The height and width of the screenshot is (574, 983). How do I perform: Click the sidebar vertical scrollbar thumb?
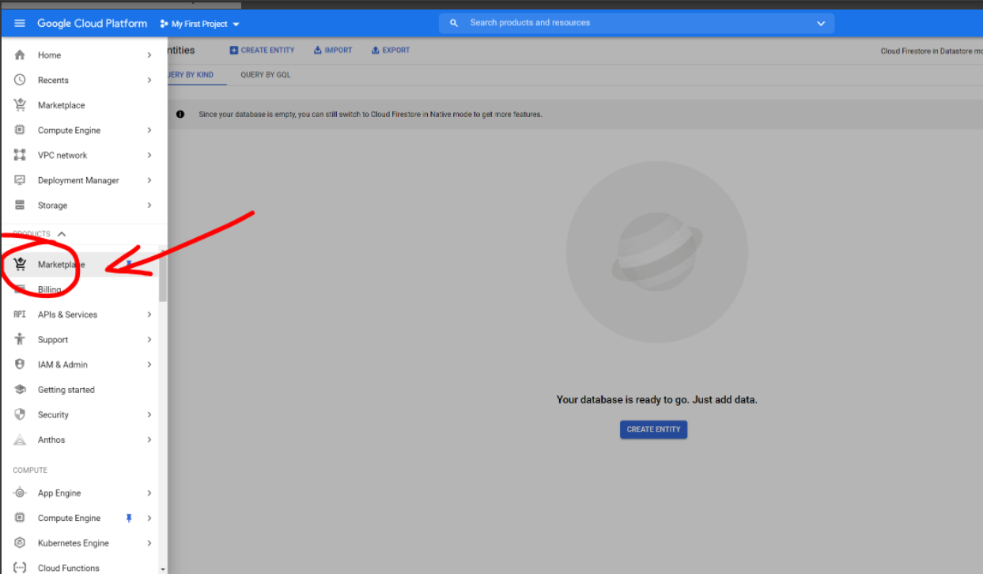[163, 277]
